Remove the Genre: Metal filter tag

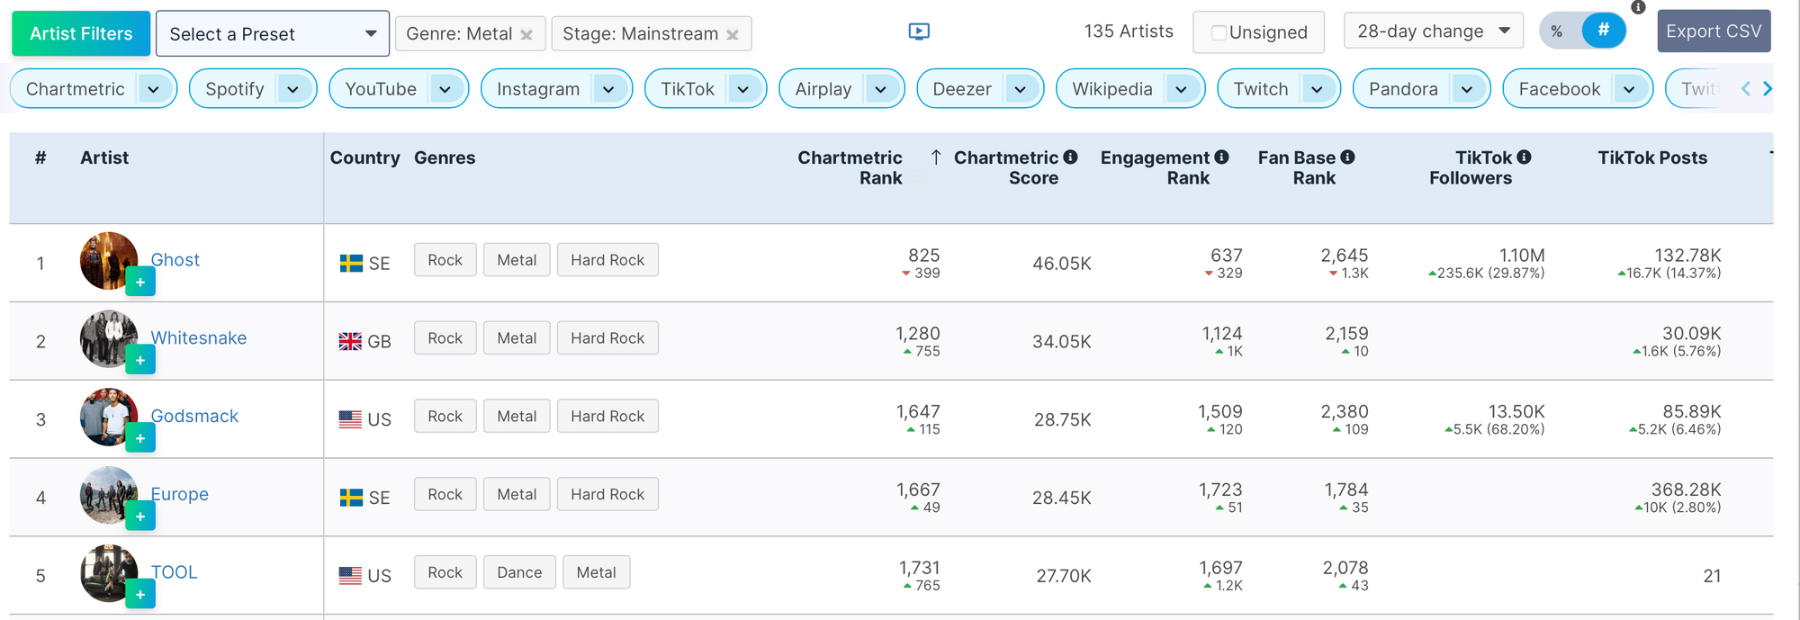point(526,35)
